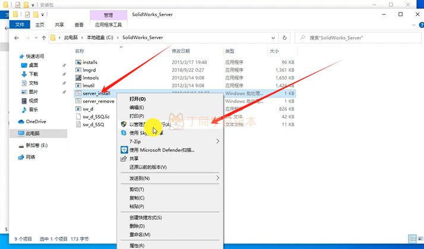This screenshot has width=424, height=249.
Task: Choose 打开(O) in context menu
Action: 137,99
